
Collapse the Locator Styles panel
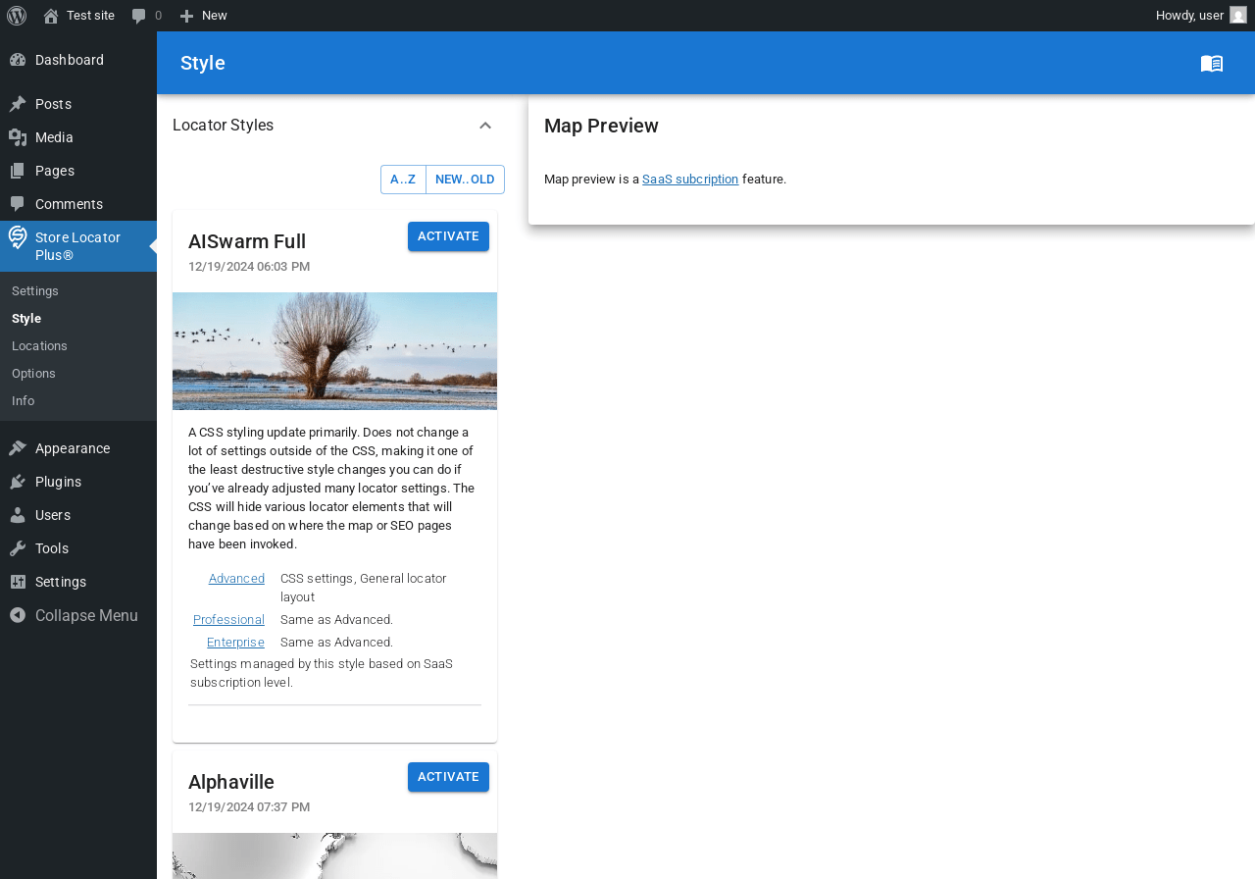click(485, 126)
